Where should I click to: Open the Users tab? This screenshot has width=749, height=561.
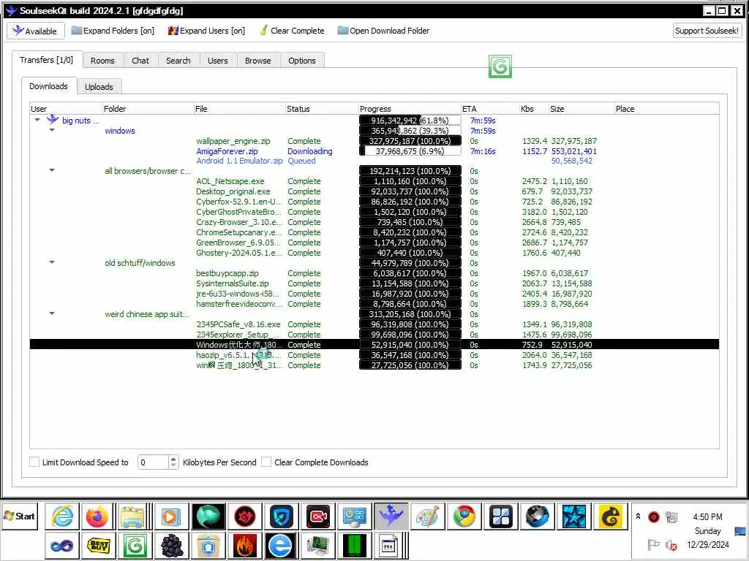tap(218, 61)
